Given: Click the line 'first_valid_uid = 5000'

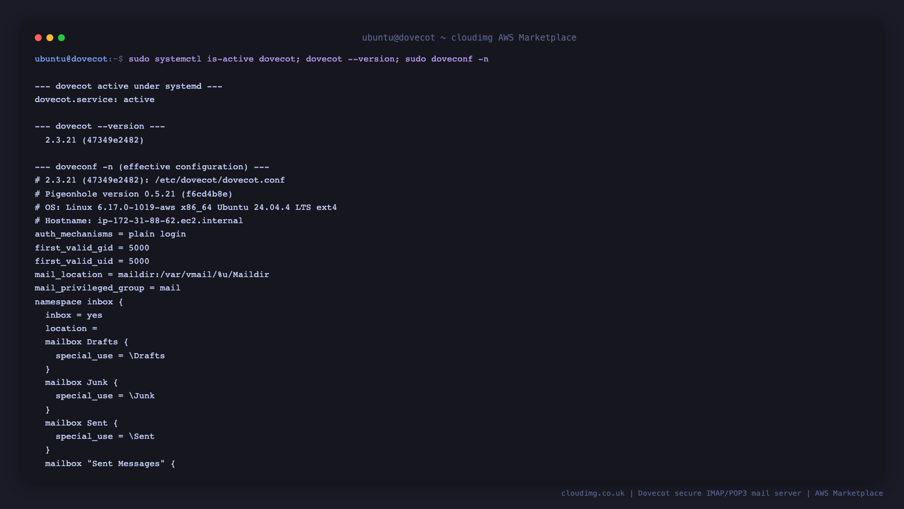Looking at the screenshot, I should 92,261.
